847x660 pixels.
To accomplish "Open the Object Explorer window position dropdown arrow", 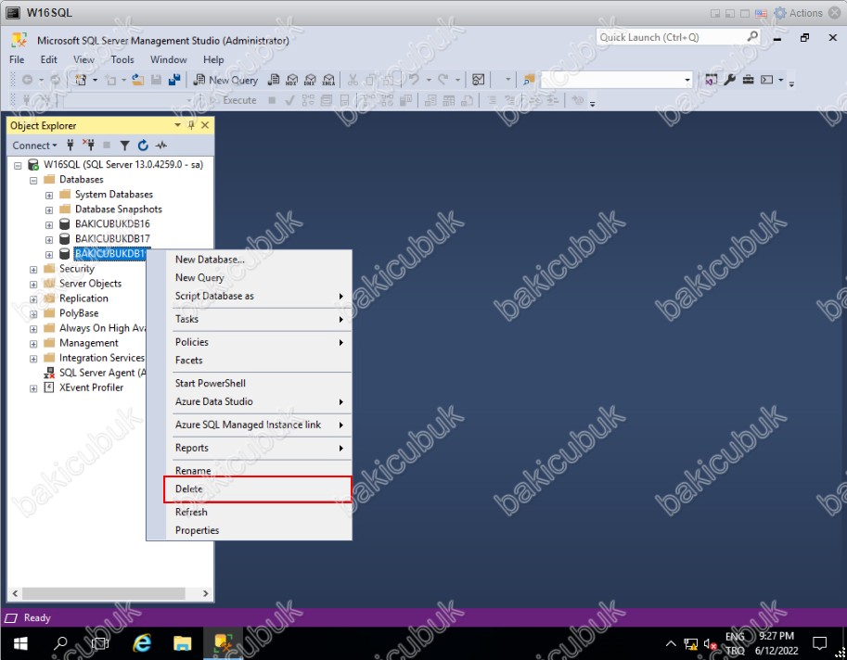I will tap(177, 125).
